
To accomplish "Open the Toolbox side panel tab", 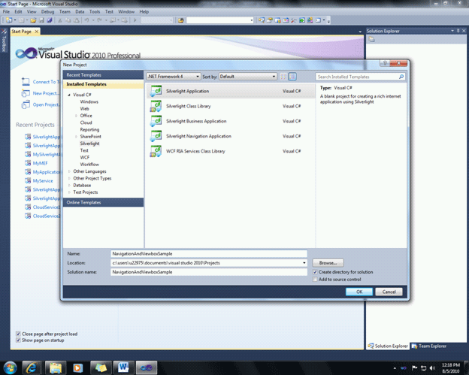I will [x=4, y=41].
